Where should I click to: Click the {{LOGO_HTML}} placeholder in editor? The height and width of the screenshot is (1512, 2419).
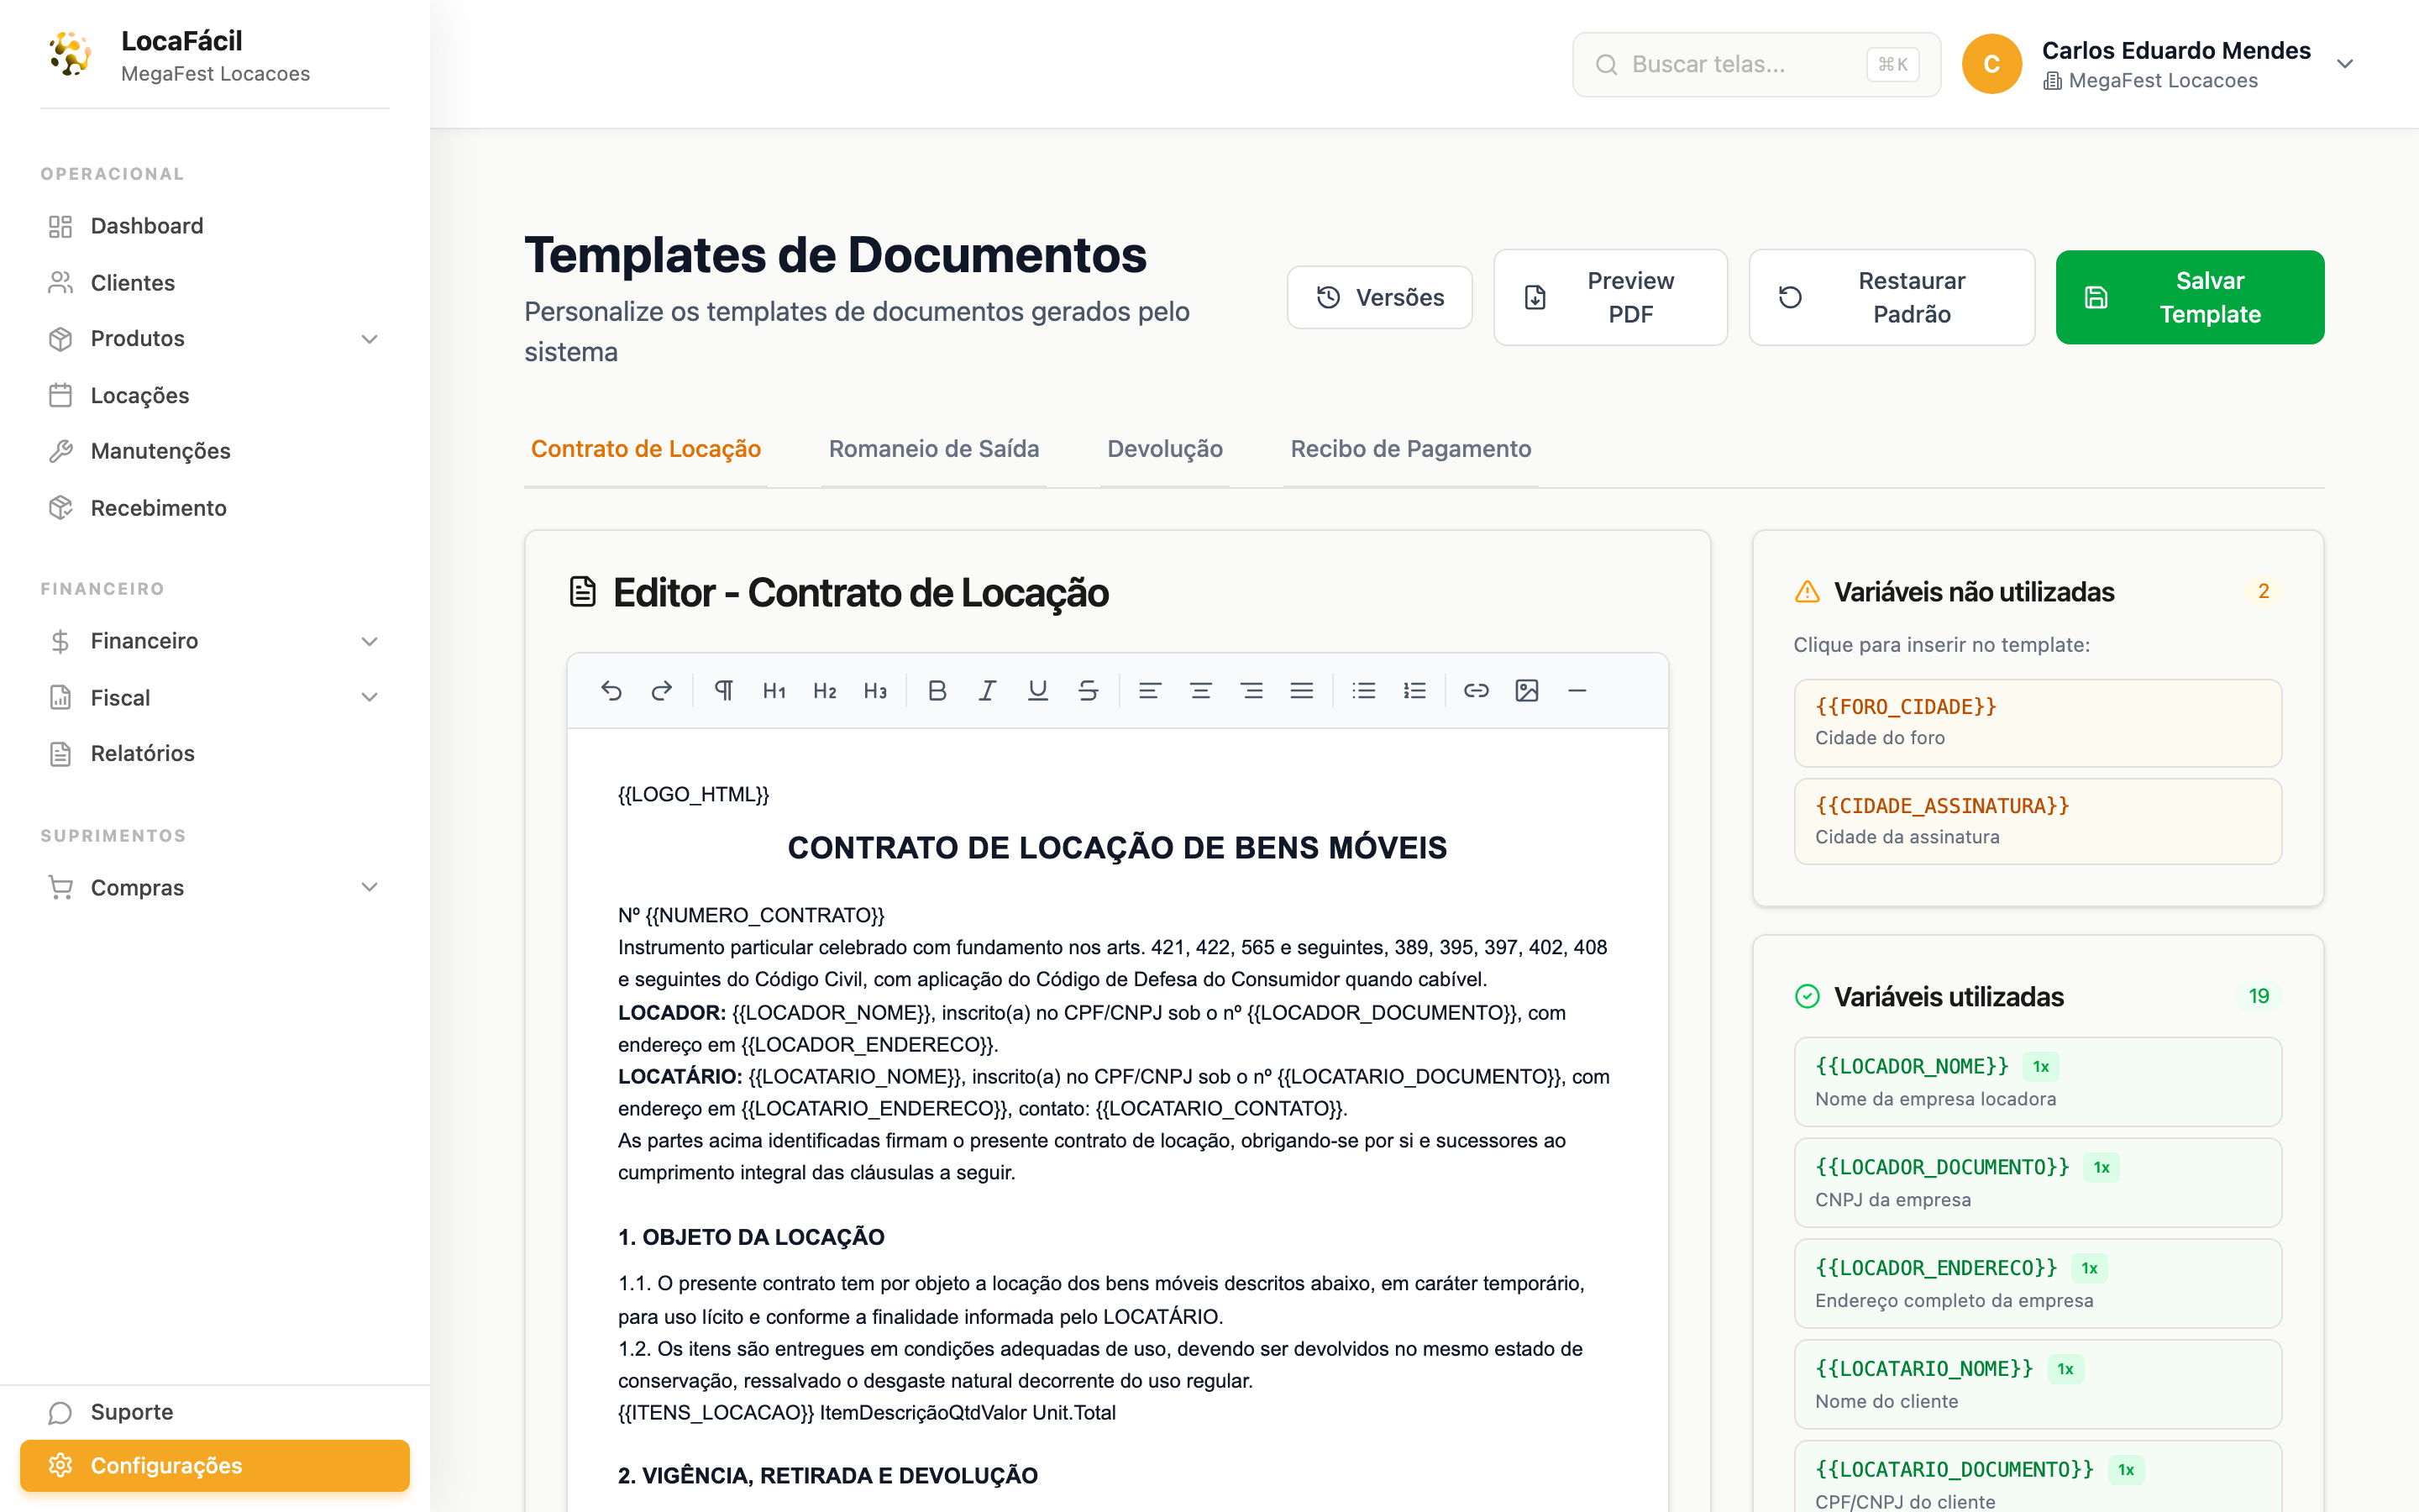[x=693, y=794]
